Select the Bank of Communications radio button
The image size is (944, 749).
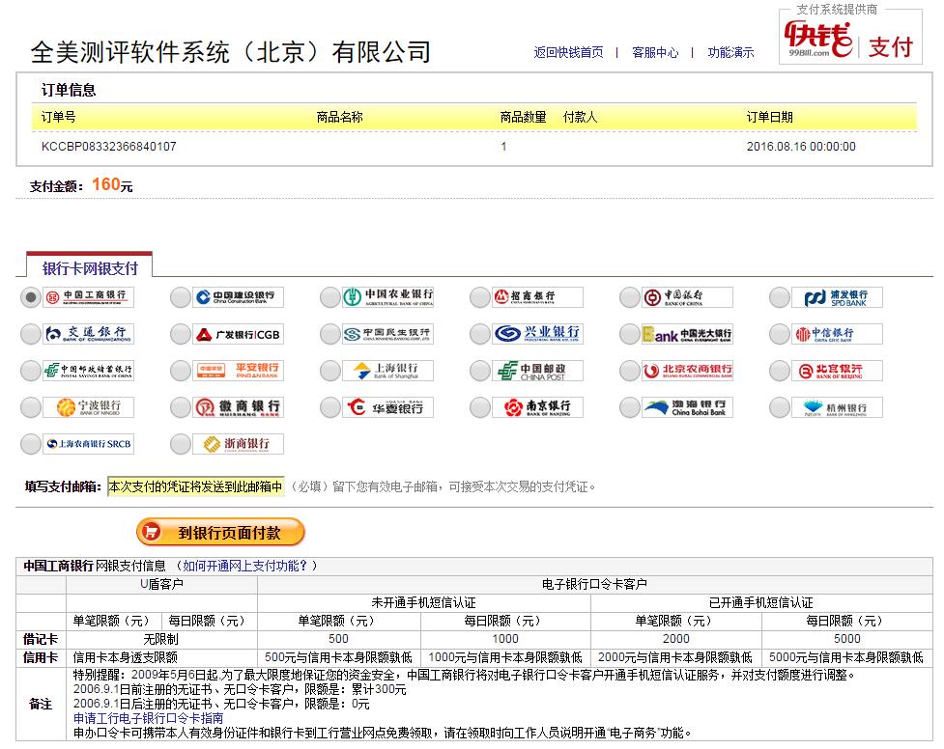click(31, 334)
